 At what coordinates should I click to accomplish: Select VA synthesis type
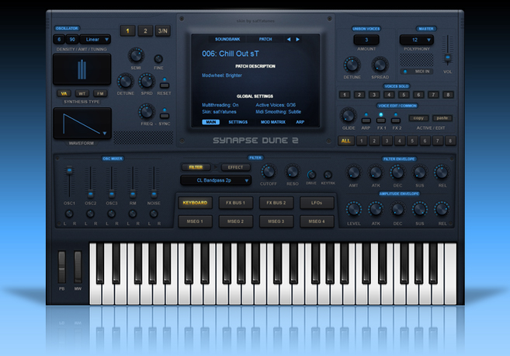click(64, 94)
